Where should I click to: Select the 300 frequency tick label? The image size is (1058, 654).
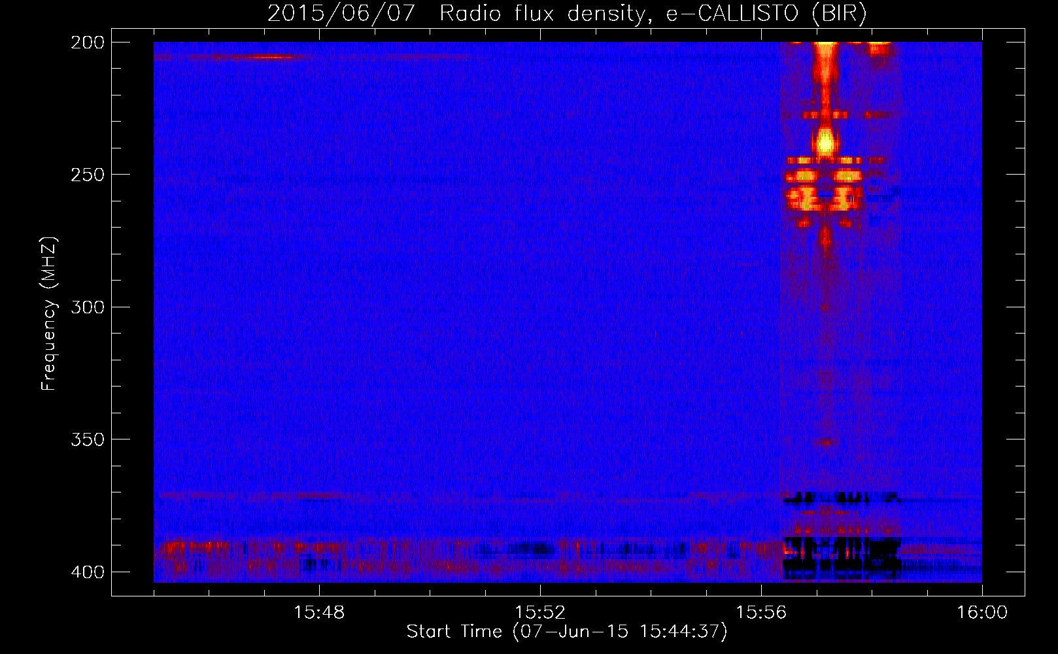(x=88, y=307)
